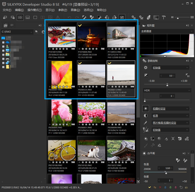Refresh the C:\RW2 folder listing

tap(43, 32)
